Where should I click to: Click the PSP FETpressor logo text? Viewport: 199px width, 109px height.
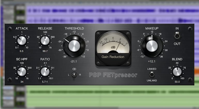point(113,75)
